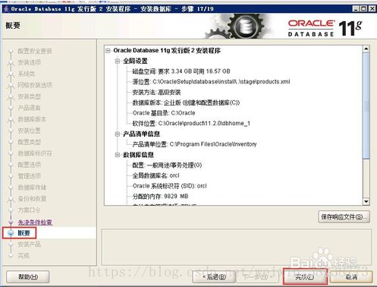This screenshot has width=377, height=287.
Task: Click the Oracle 基目录: C:\Oracle row
Action: pyautogui.click(x=164, y=113)
